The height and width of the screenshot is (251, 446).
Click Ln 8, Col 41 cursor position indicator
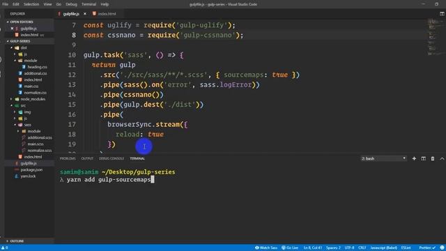313,248
